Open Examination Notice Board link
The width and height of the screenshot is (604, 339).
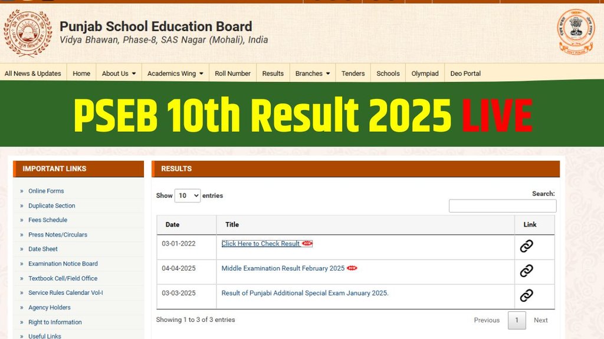[63, 264]
